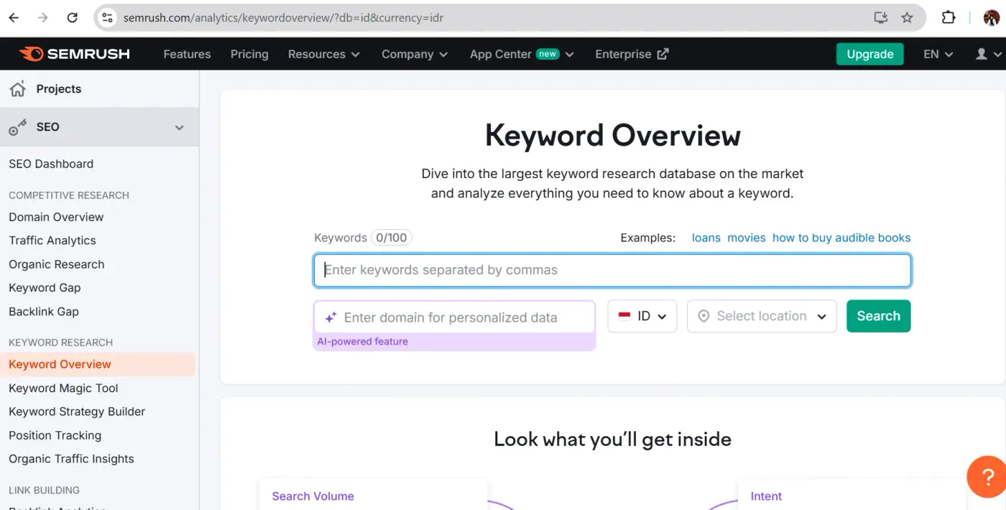The height and width of the screenshot is (510, 1006).
Task: Click the AI sparkle icon in domain field
Action: click(x=331, y=317)
